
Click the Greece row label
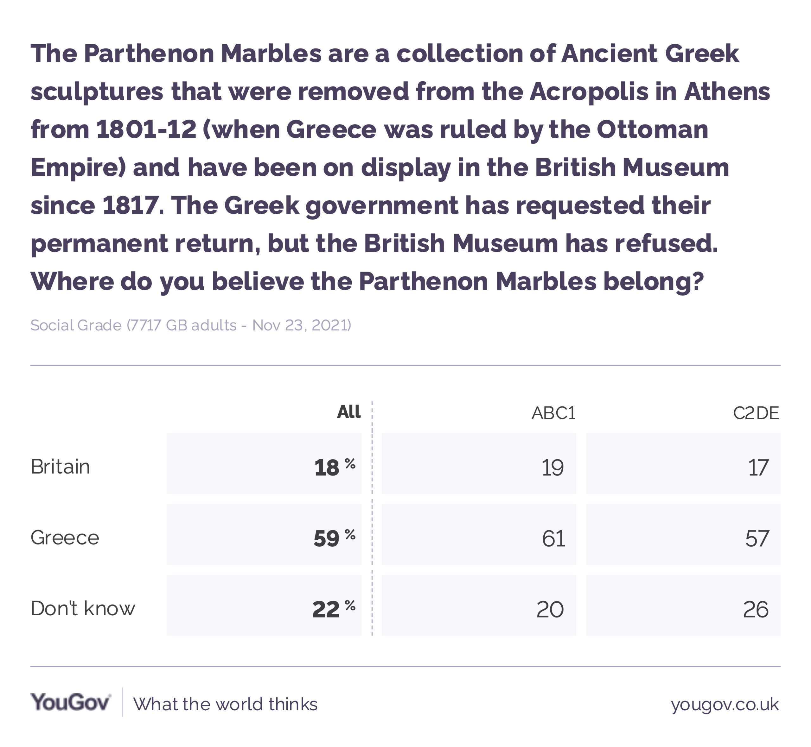[65, 537]
